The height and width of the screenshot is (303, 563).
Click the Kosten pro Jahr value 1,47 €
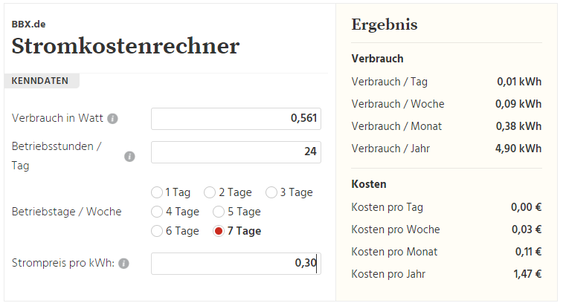(x=527, y=274)
